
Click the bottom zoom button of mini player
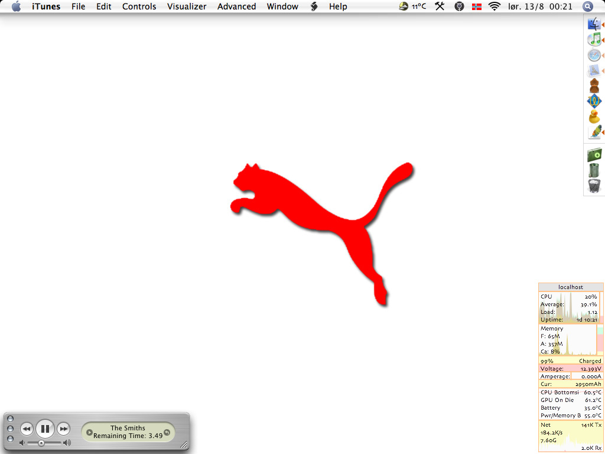point(11,439)
